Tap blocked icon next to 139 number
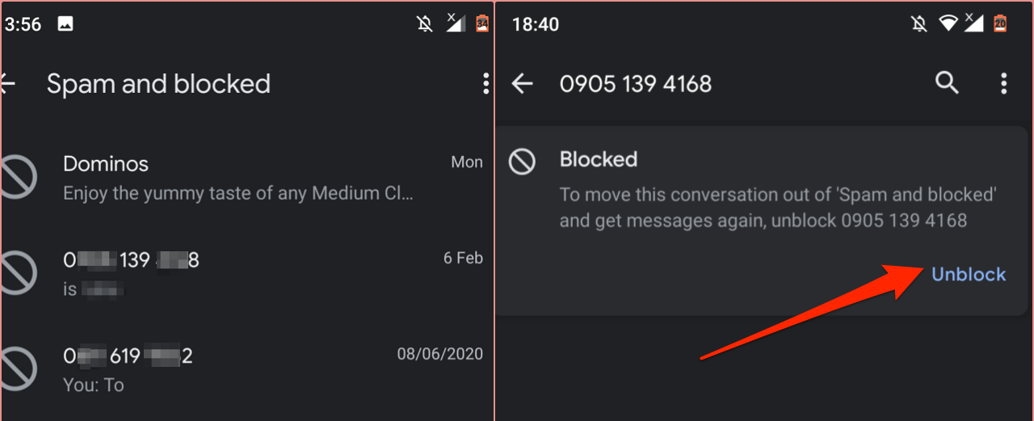Screen dimensions: 1034x421 pos(18,273)
